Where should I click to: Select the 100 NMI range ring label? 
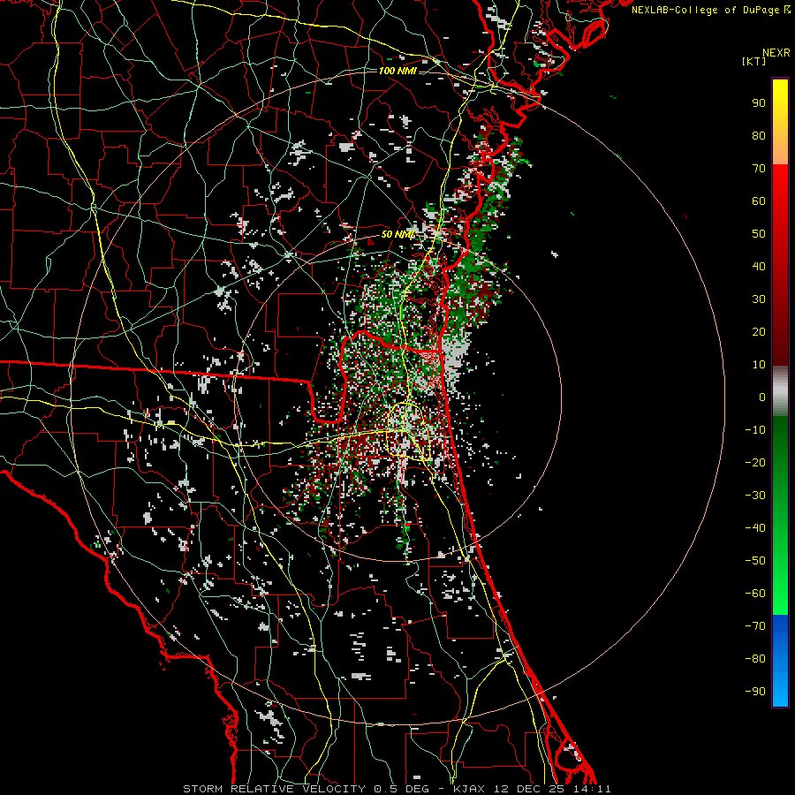pos(397,71)
